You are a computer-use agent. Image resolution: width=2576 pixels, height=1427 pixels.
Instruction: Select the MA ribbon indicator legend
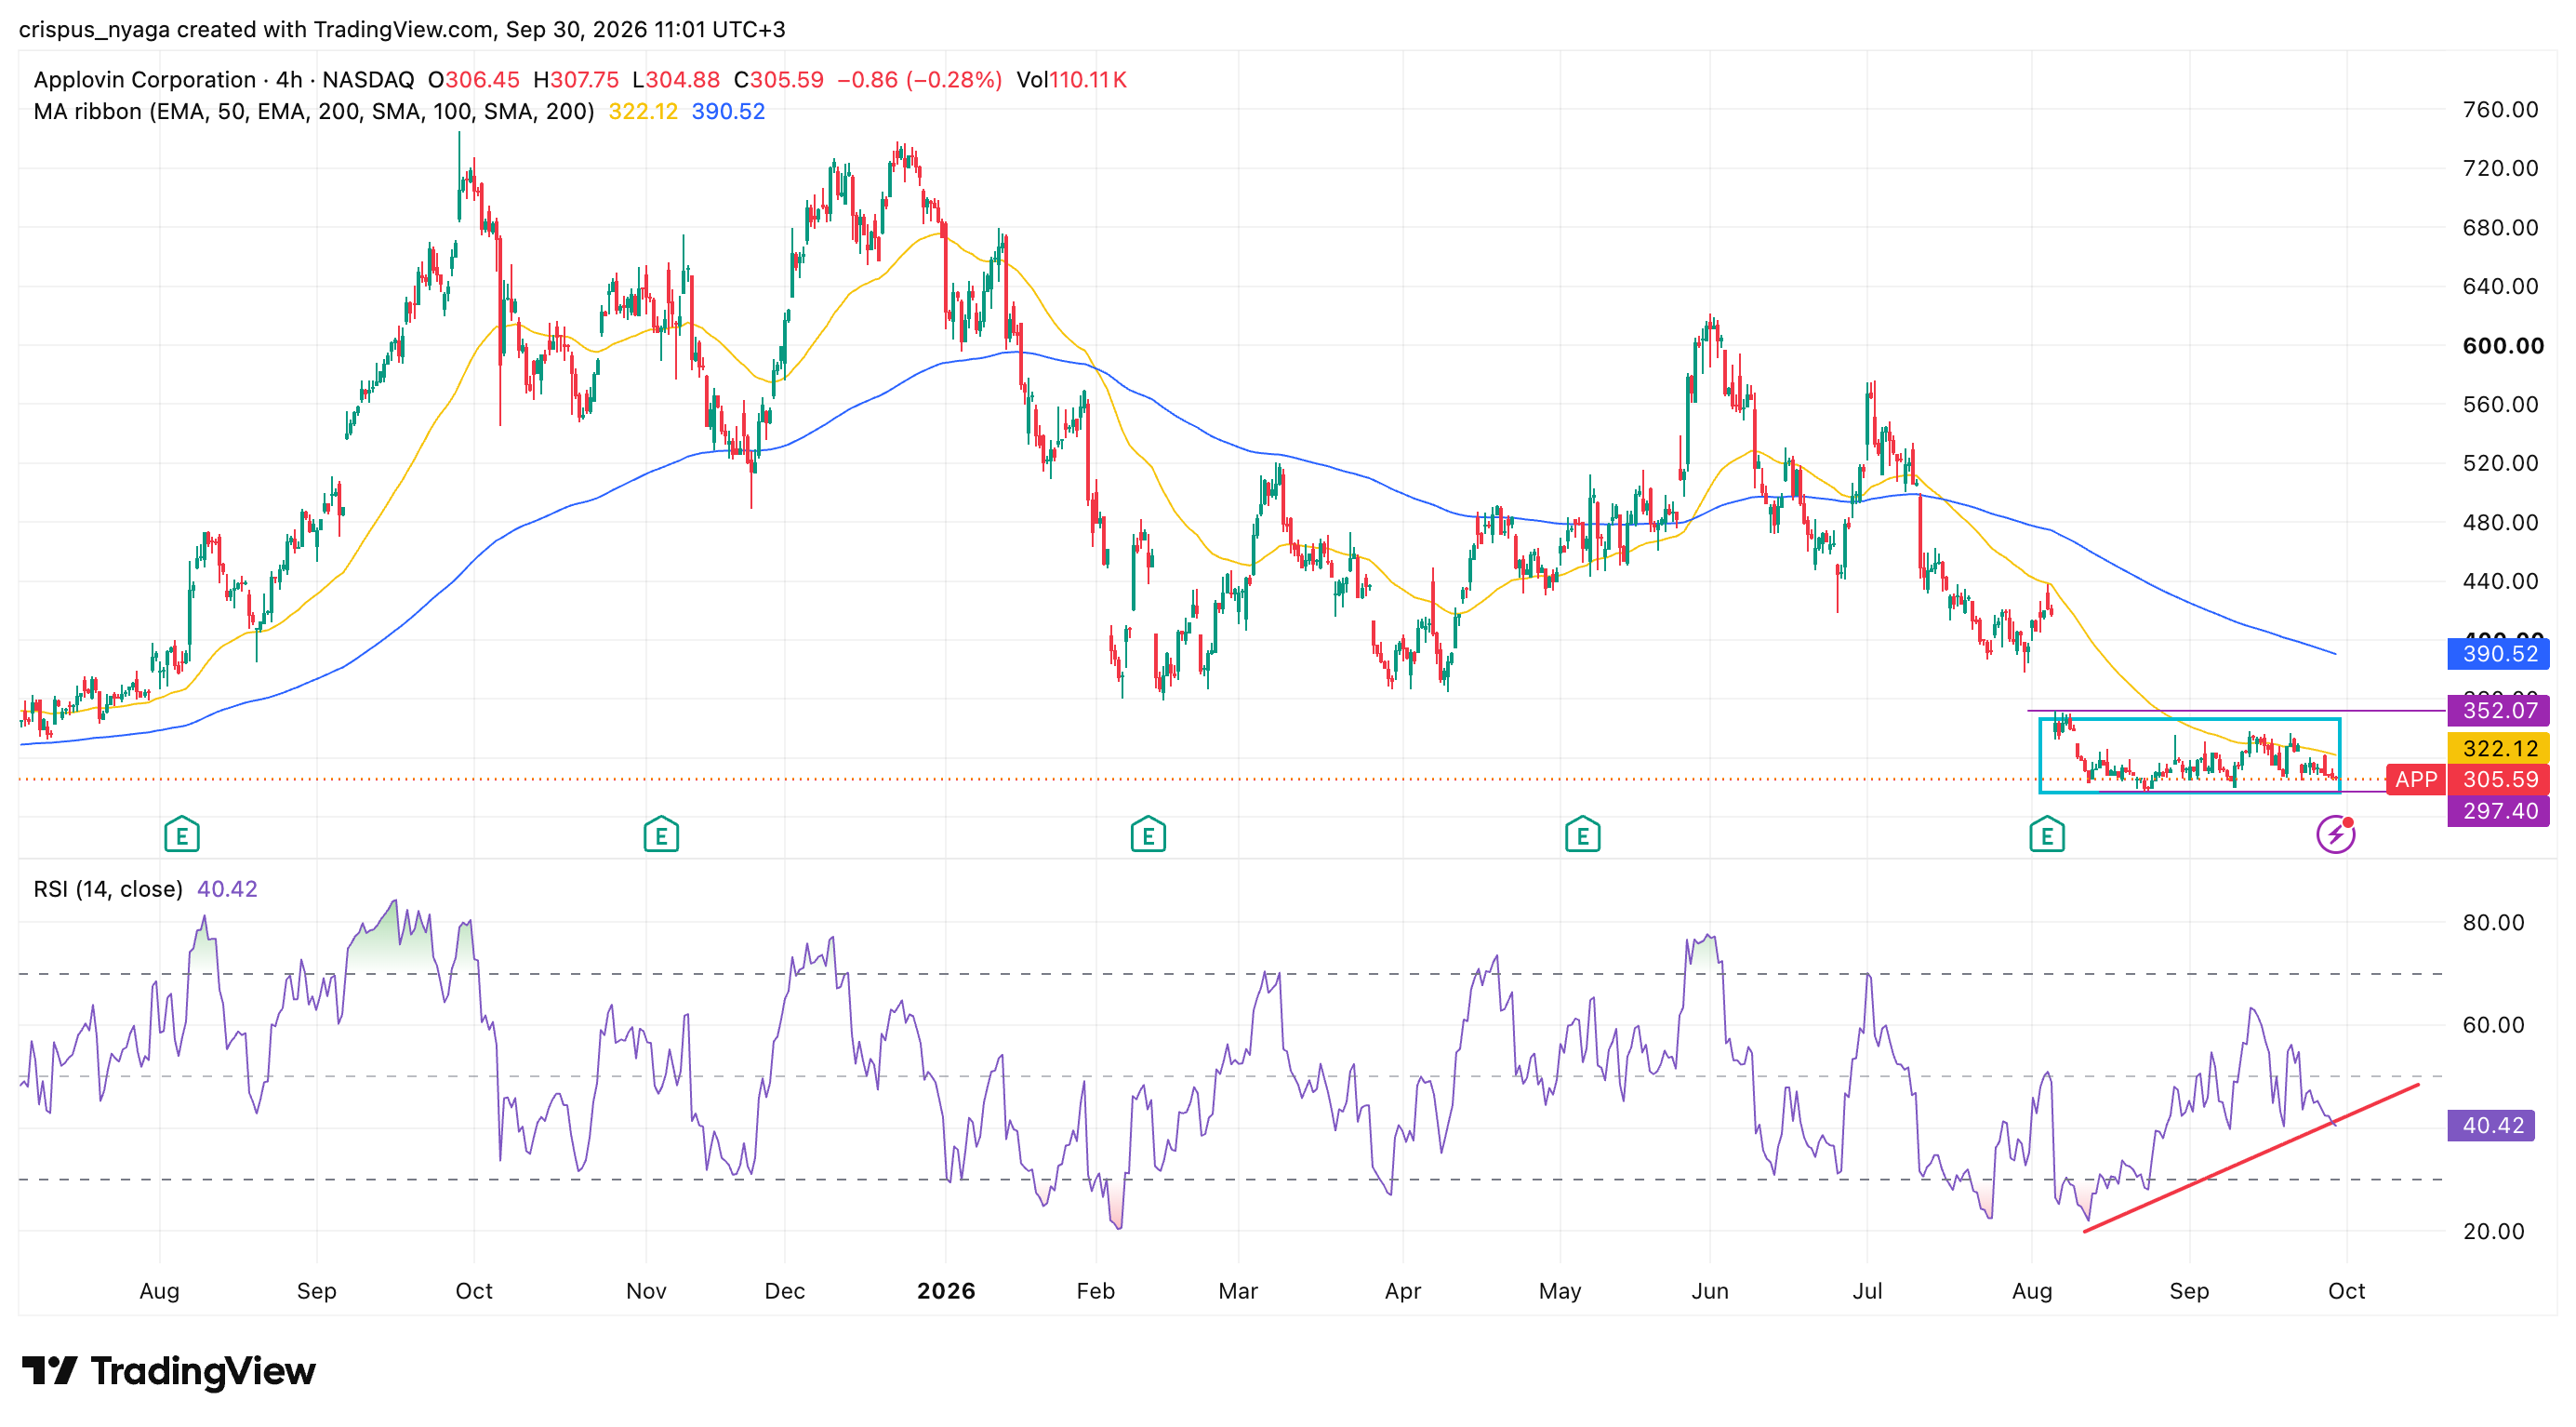tap(314, 112)
